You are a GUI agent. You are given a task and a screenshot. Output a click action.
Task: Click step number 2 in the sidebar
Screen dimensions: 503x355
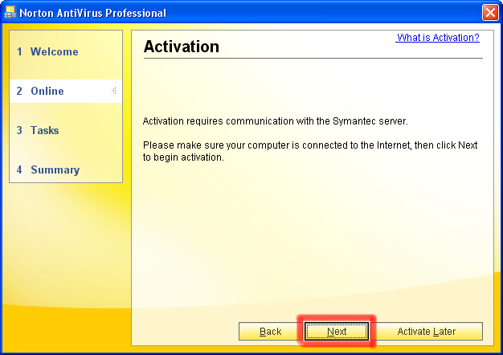tap(19, 92)
